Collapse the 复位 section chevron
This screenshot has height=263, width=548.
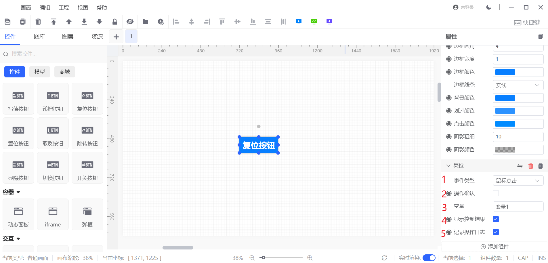[448, 166]
